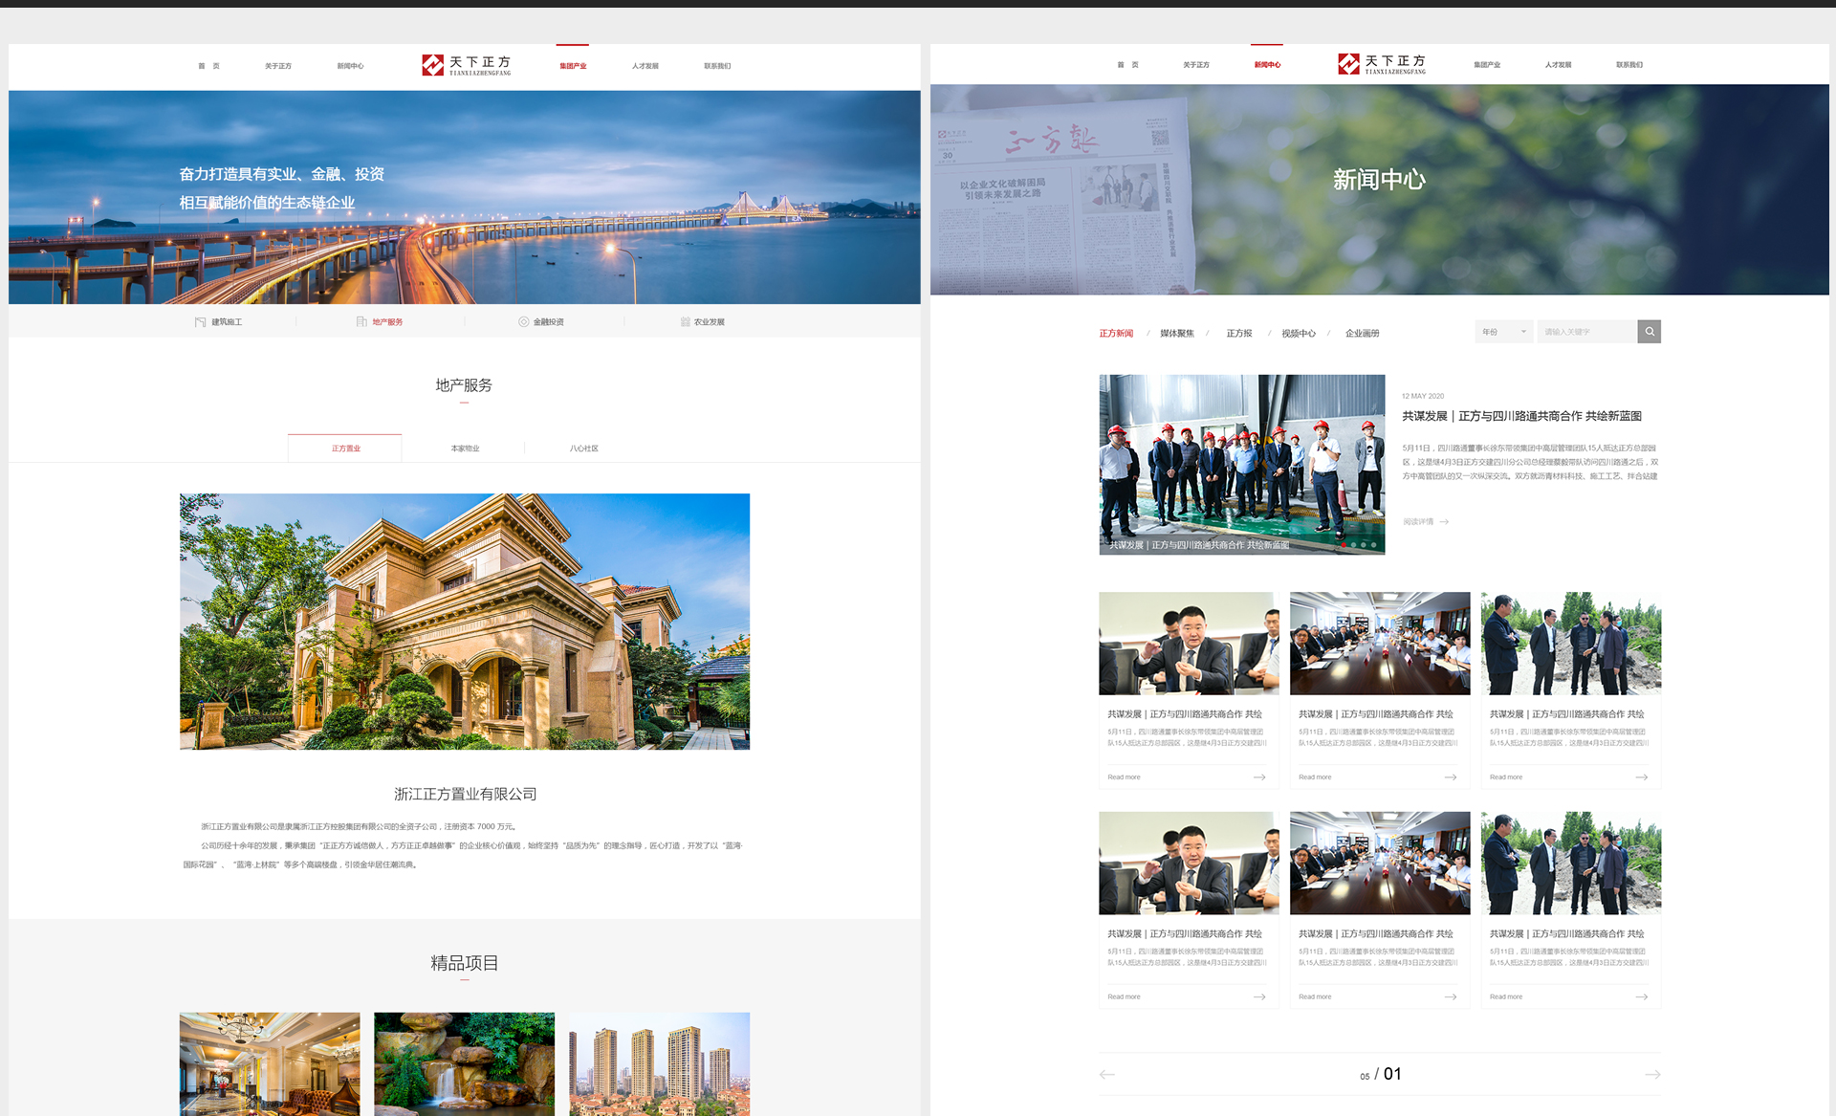Click the 建筑施工 construction icon
1836x1116 pixels.
click(x=200, y=322)
